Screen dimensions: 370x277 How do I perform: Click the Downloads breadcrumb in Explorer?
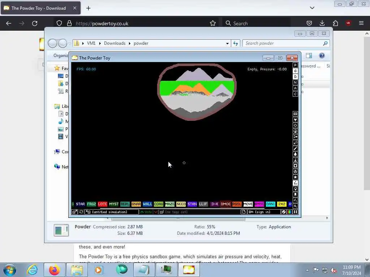pos(115,43)
